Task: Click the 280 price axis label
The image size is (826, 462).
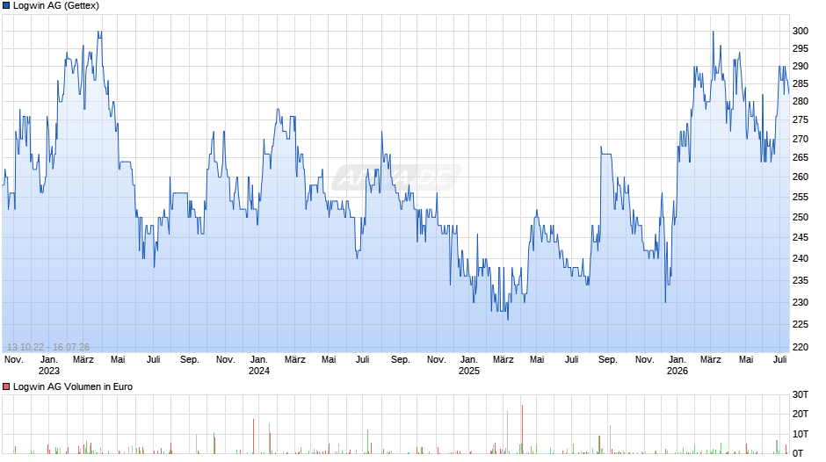Action: 801,101
